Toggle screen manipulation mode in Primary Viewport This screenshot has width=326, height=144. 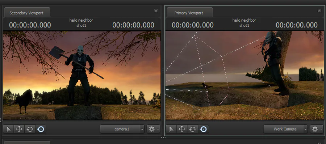coord(203,129)
